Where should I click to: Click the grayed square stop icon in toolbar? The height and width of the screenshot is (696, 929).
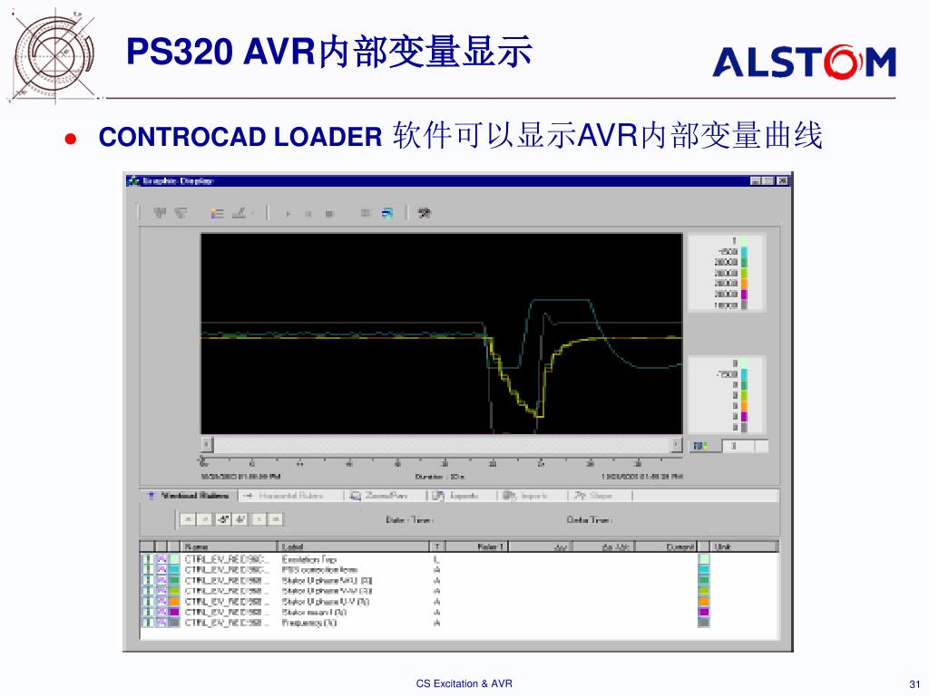(330, 214)
